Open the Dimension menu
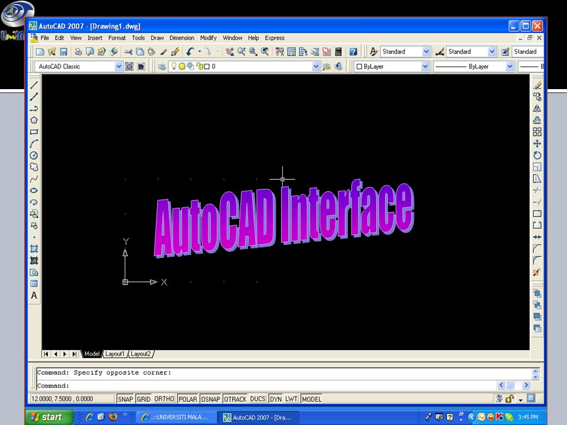Screen dimensions: 567x425 click(182, 38)
